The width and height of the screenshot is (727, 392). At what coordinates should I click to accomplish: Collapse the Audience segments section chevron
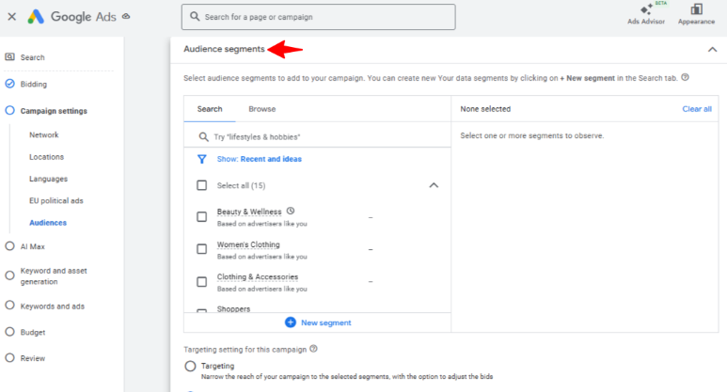click(711, 49)
